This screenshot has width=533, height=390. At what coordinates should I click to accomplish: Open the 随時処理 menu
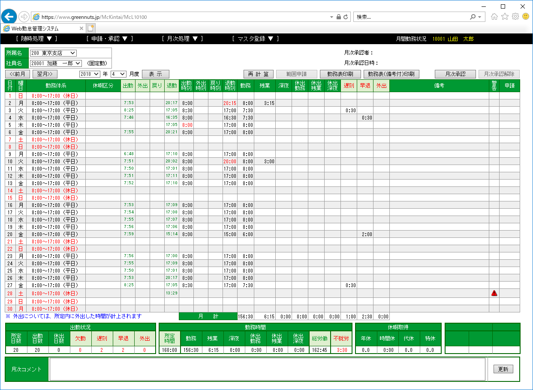[36, 39]
